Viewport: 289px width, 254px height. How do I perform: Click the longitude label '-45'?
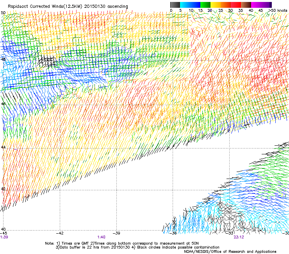[x=4, y=233]
